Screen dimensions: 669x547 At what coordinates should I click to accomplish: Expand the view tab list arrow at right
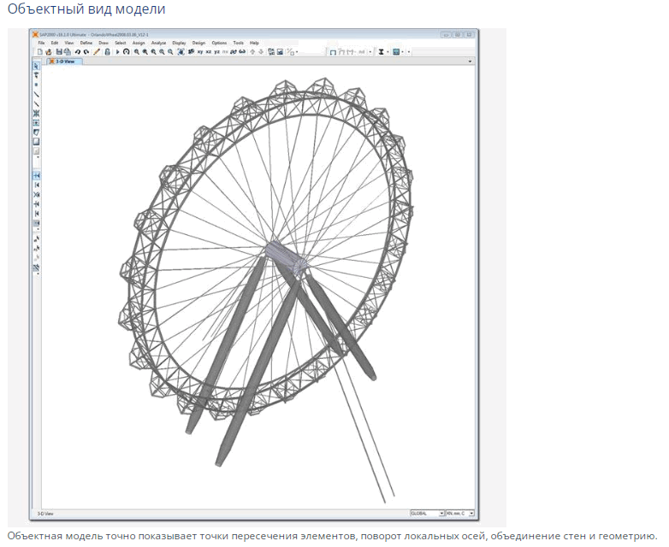point(471,62)
